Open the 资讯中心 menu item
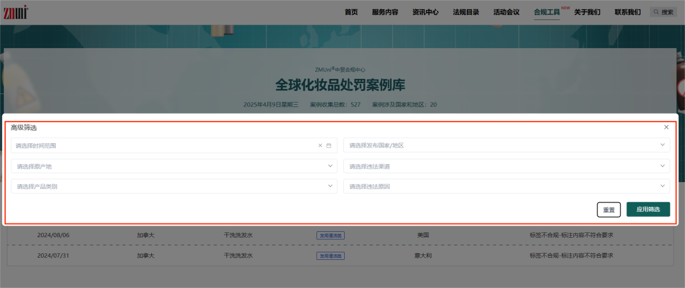Screen dimensions: 685x288 (x=425, y=12)
